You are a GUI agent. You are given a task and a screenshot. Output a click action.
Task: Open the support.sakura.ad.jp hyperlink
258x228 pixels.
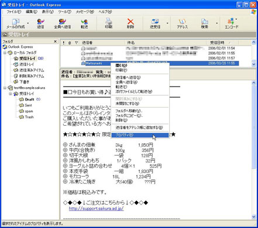(x=96, y=208)
